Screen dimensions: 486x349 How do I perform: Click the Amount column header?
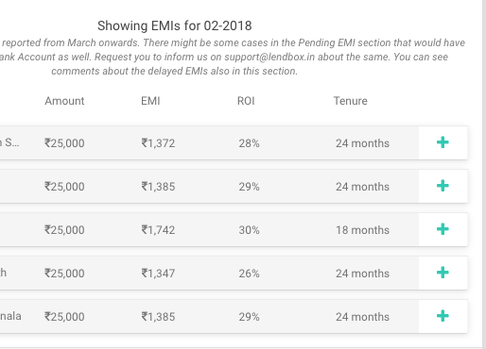coord(64,101)
